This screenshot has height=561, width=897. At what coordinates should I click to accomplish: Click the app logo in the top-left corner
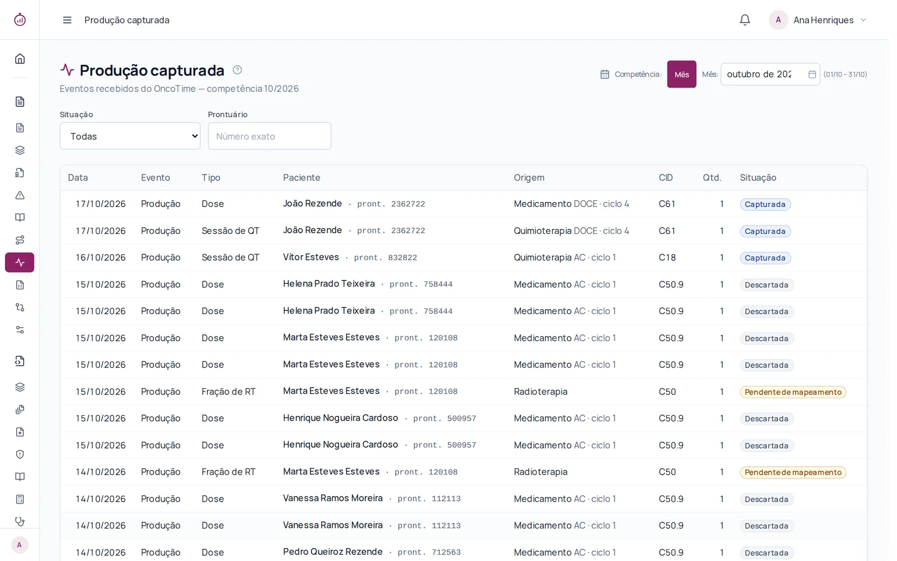click(x=20, y=20)
